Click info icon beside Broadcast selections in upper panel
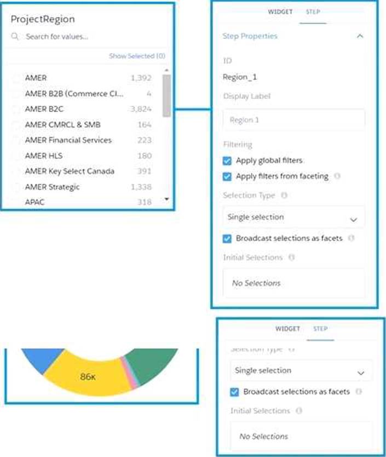 tap(351, 238)
